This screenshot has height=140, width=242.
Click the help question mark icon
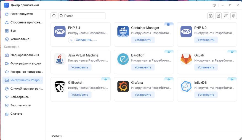pyautogui.click(x=214, y=5)
